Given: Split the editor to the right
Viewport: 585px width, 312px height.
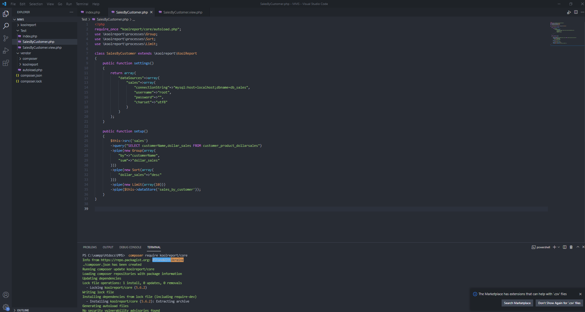Looking at the screenshot, I should (x=576, y=12).
